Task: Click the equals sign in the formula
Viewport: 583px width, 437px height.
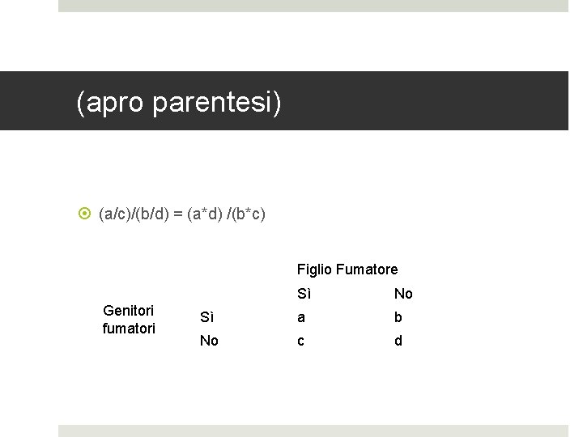Action: tap(178, 214)
